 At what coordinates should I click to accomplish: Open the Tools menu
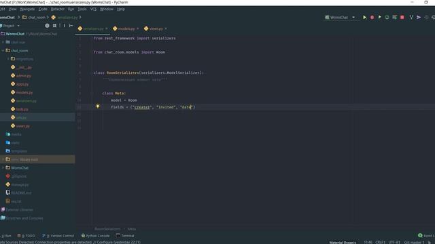click(x=82, y=9)
